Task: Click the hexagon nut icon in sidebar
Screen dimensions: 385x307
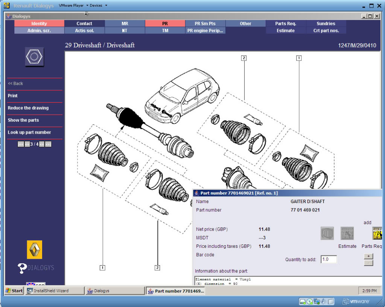Action: 34,57
